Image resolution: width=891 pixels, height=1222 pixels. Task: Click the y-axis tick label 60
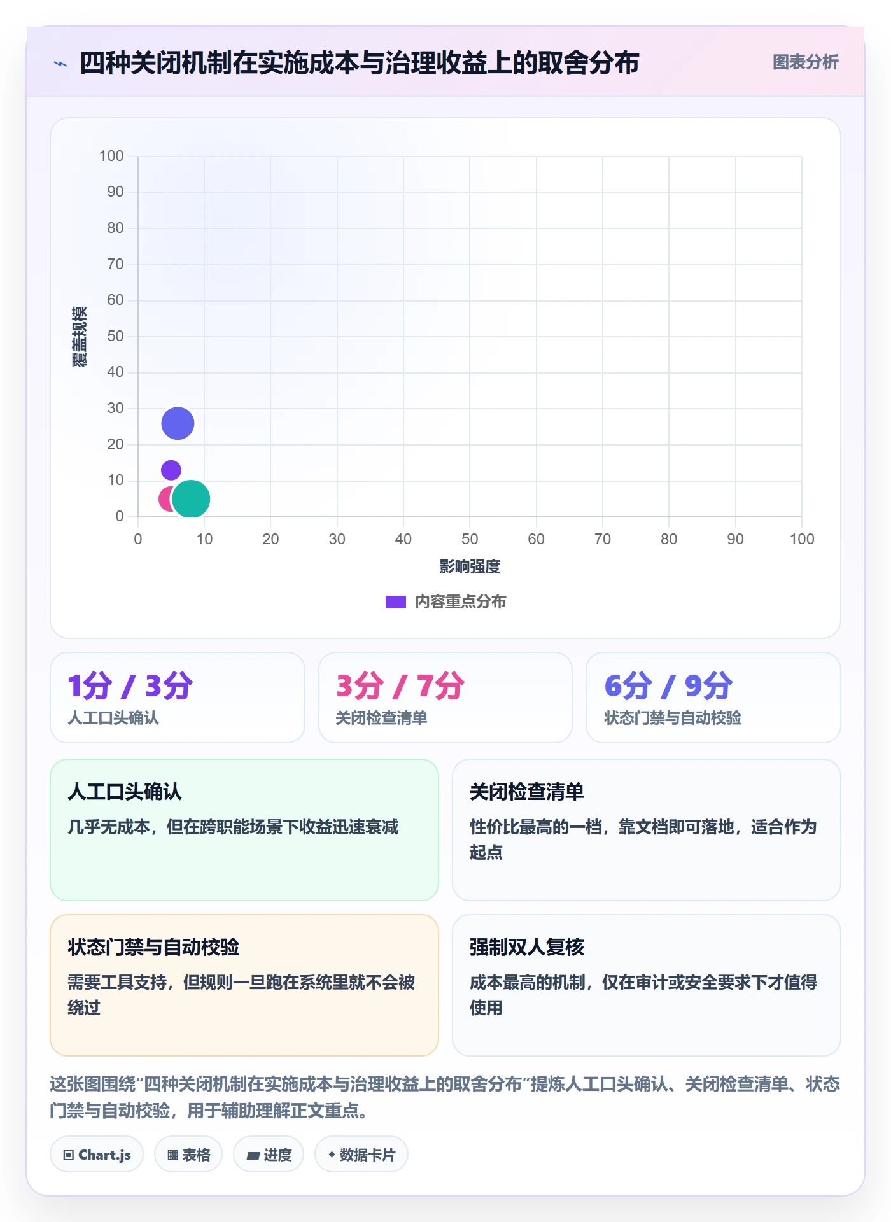(x=115, y=300)
